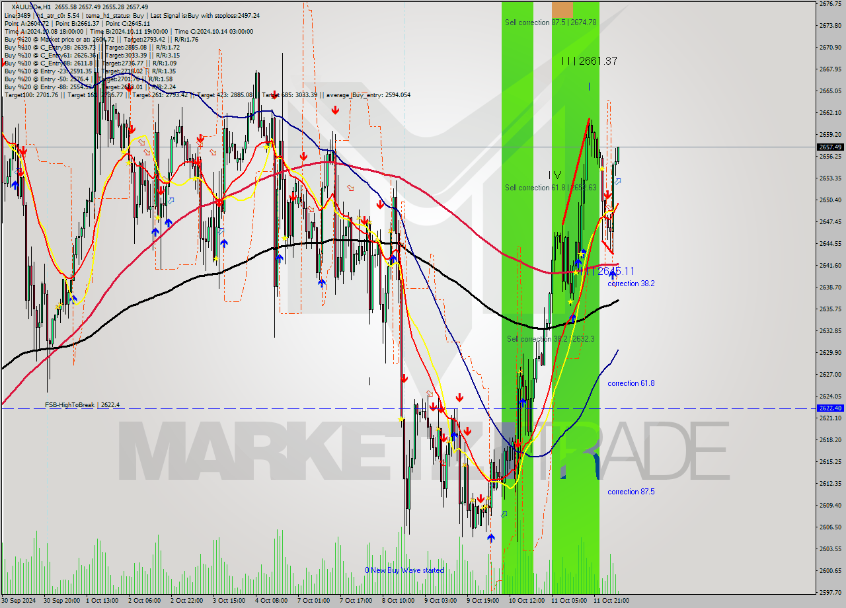Image resolution: width=846 pixels, height=608 pixels.
Task: Click the '30 Sep 2024' date label
Action: pyautogui.click(x=19, y=601)
